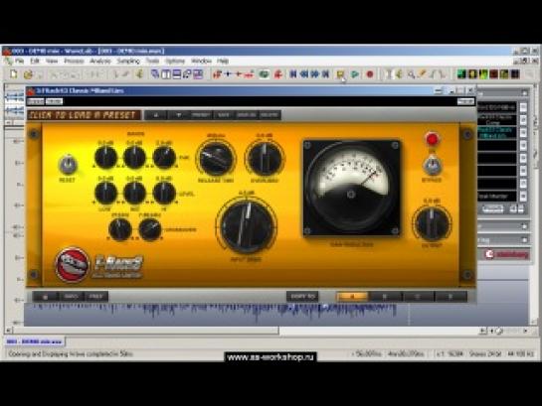Open the Analysis menu
The height and width of the screenshot is (406, 542).
(x=100, y=62)
